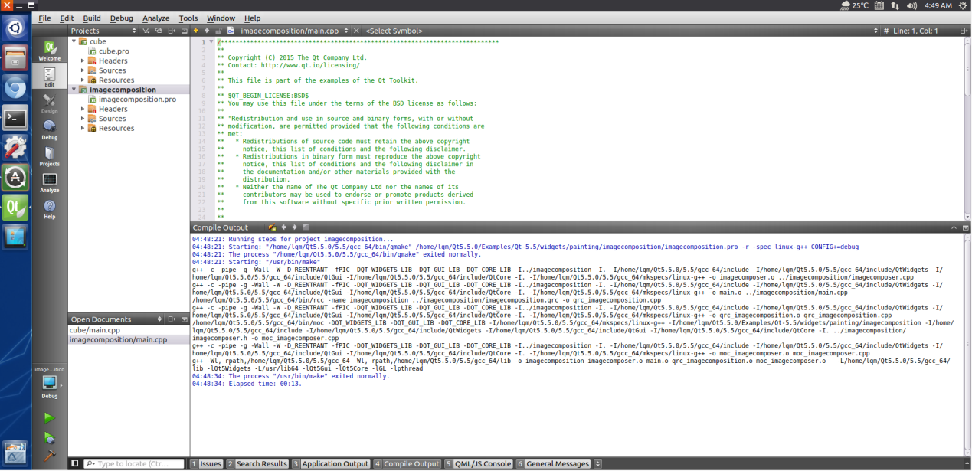
Task: Toggle link-with-editor in Projects panel
Action: coord(159,31)
